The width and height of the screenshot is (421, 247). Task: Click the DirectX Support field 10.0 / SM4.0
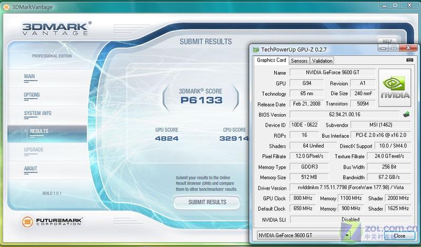[x=393, y=146]
